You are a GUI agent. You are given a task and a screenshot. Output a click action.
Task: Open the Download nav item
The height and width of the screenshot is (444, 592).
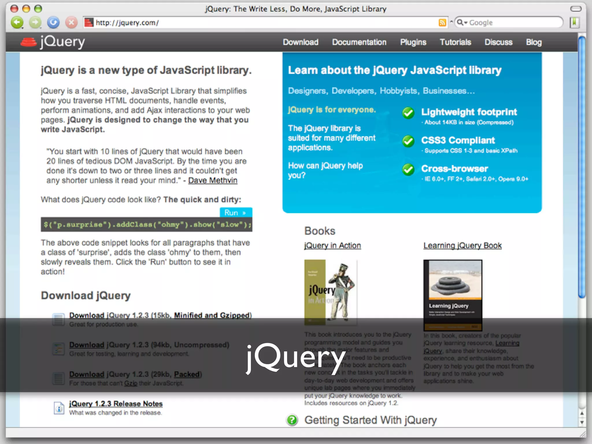pyautogui.click(x=301, y=42)
